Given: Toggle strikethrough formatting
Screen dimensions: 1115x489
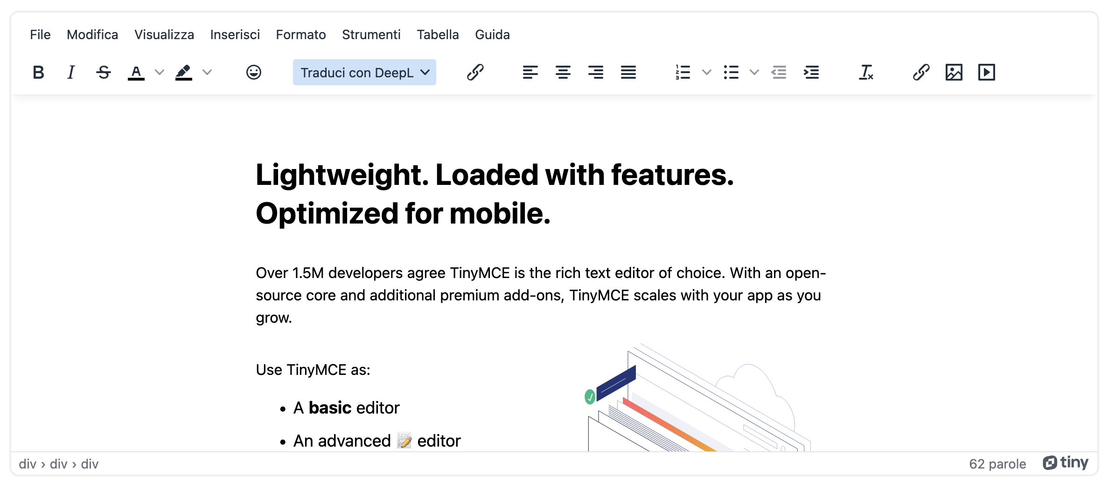Looking at the screenshot, I should click(x=104, y=72).
